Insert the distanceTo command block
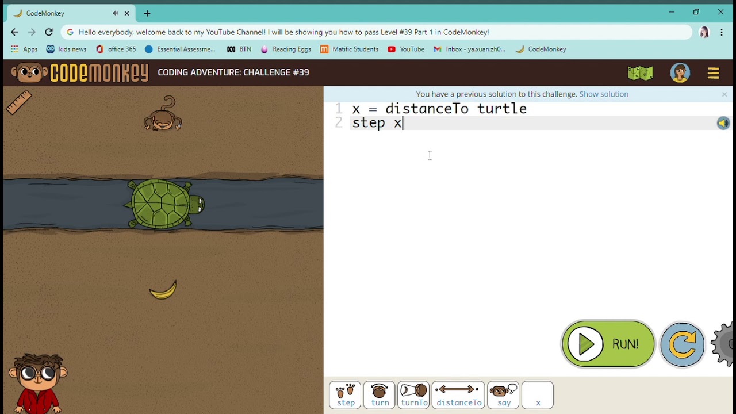This screenshot has width=736, height=414. (x=458, y=395)
